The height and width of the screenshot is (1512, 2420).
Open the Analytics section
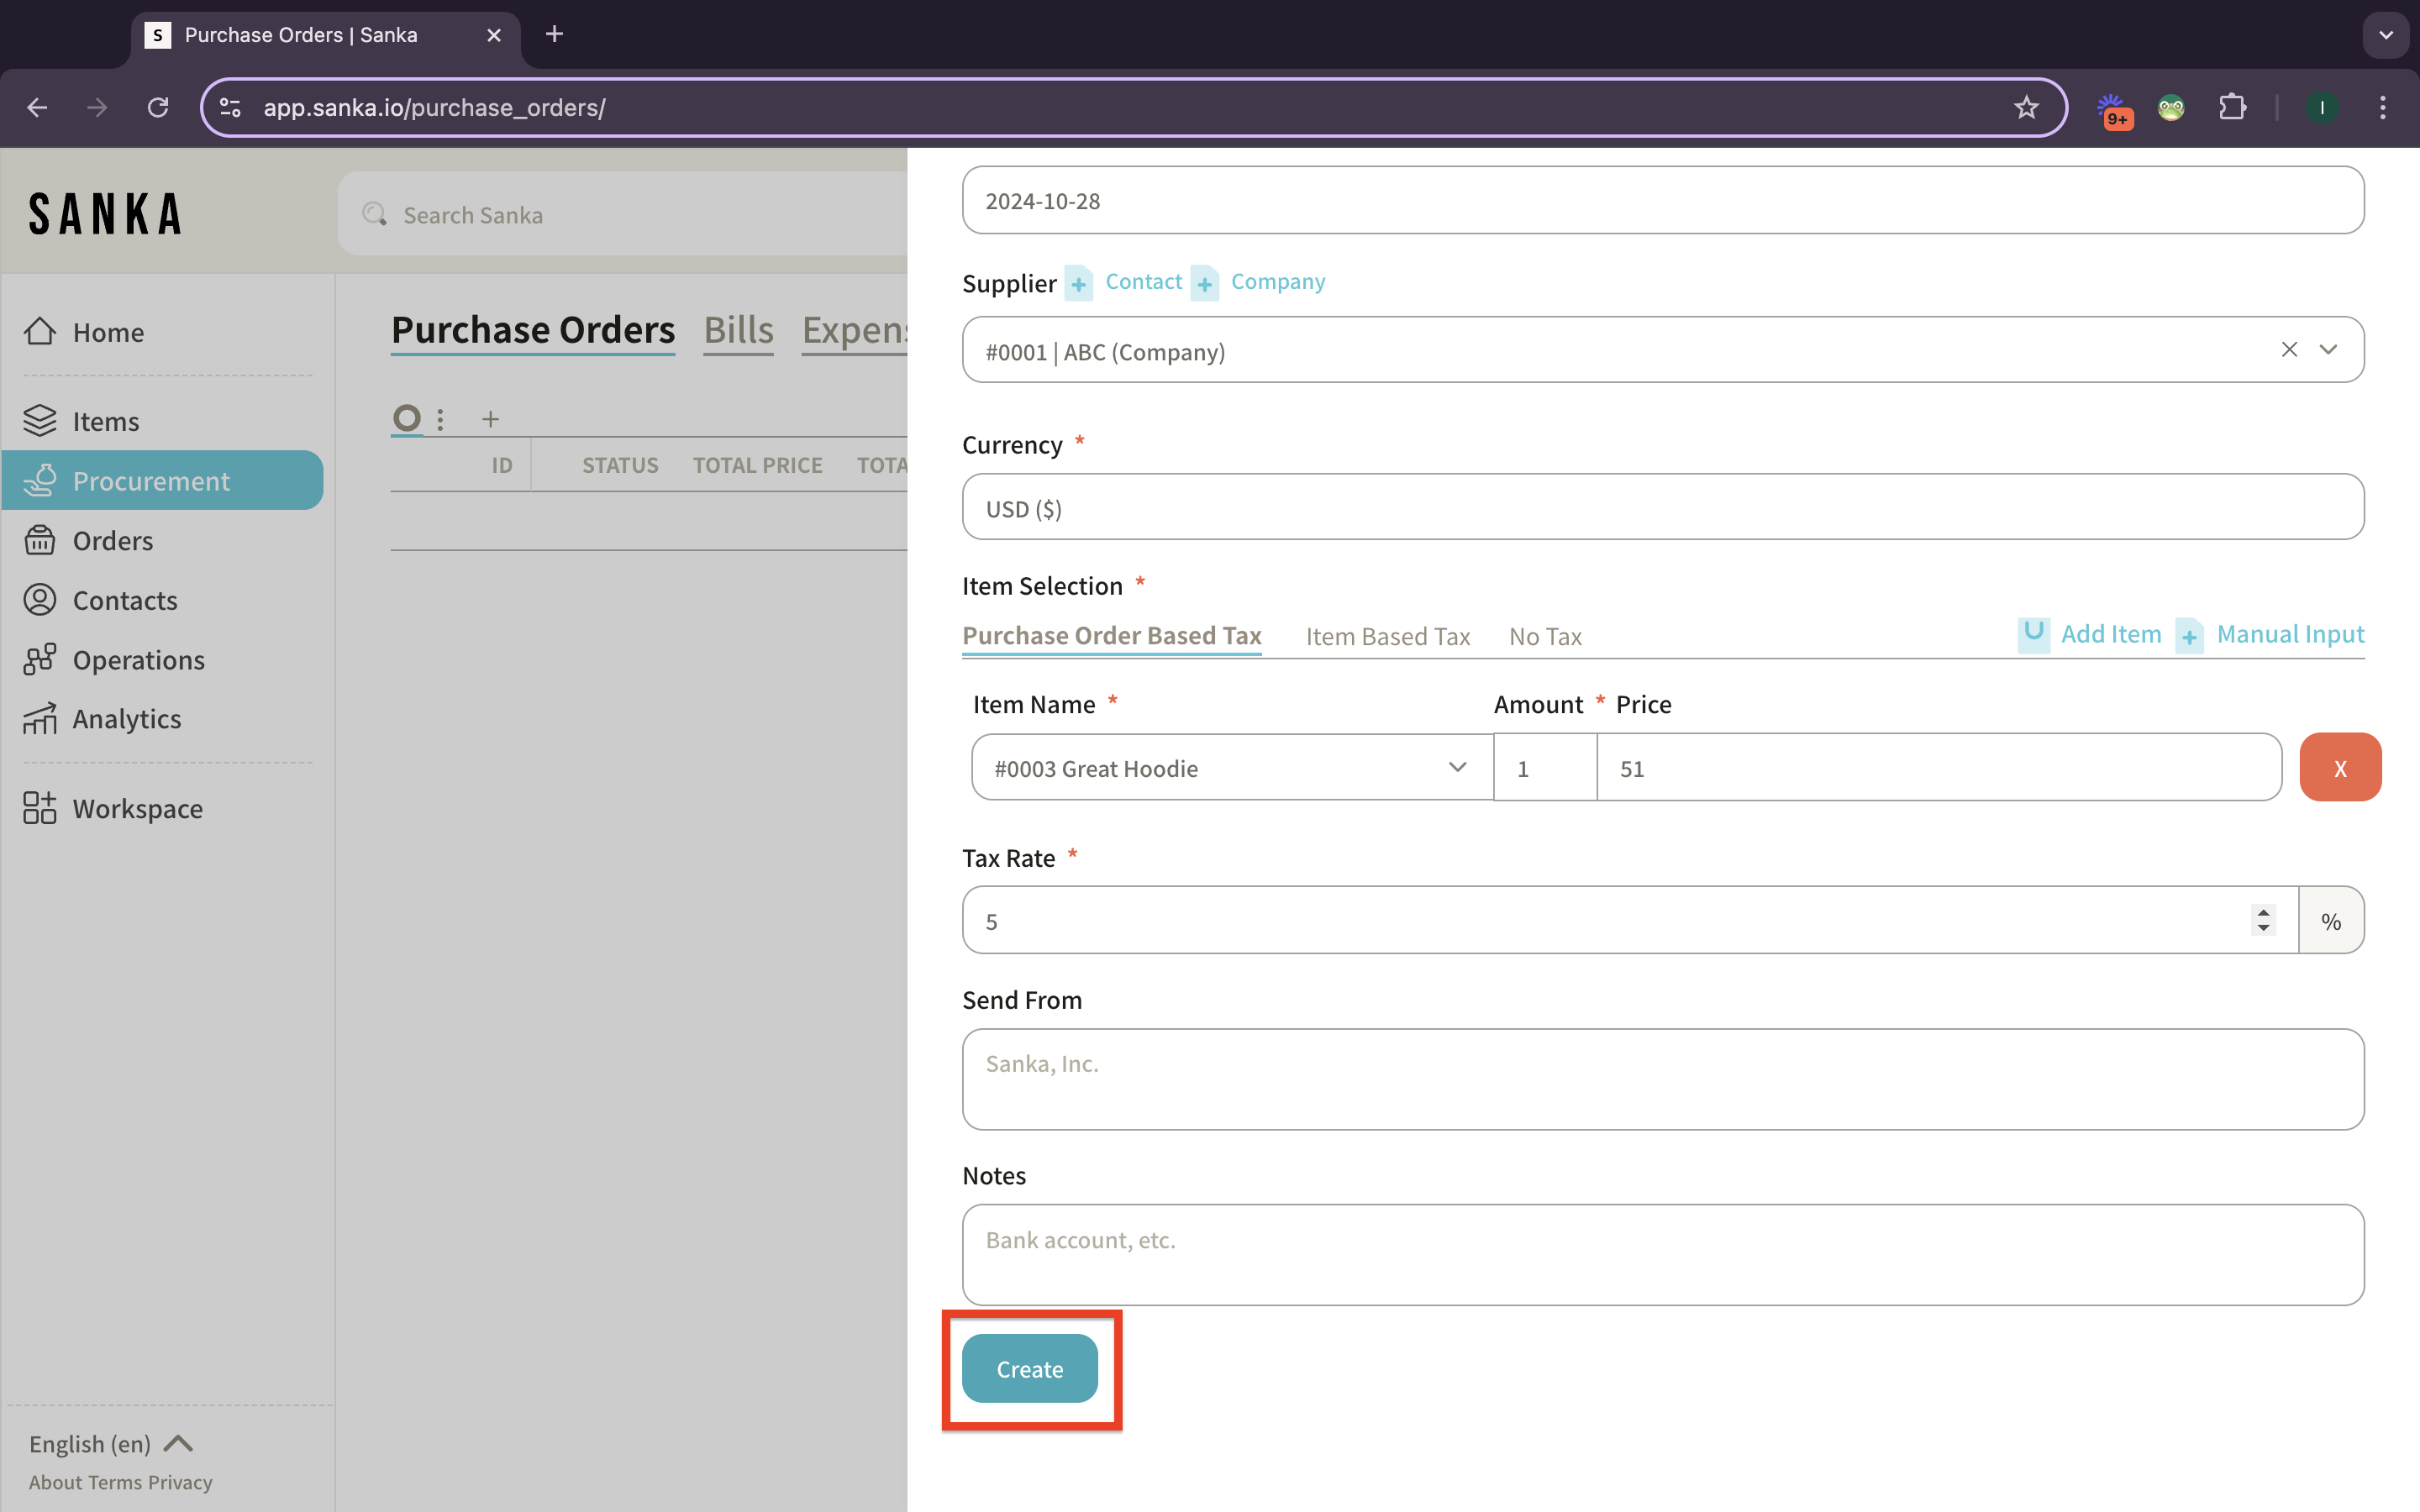126,719
